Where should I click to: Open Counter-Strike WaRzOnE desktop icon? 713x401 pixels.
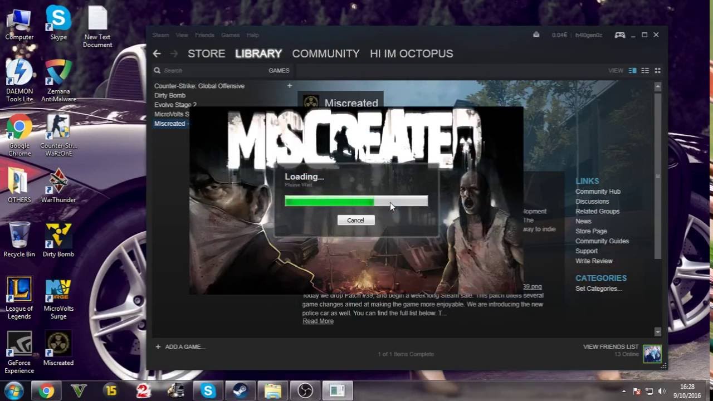[x=58, y=135]
